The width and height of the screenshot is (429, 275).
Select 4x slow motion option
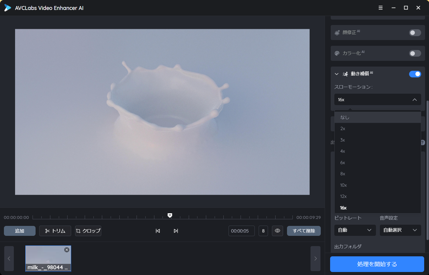tap(343, 151)
